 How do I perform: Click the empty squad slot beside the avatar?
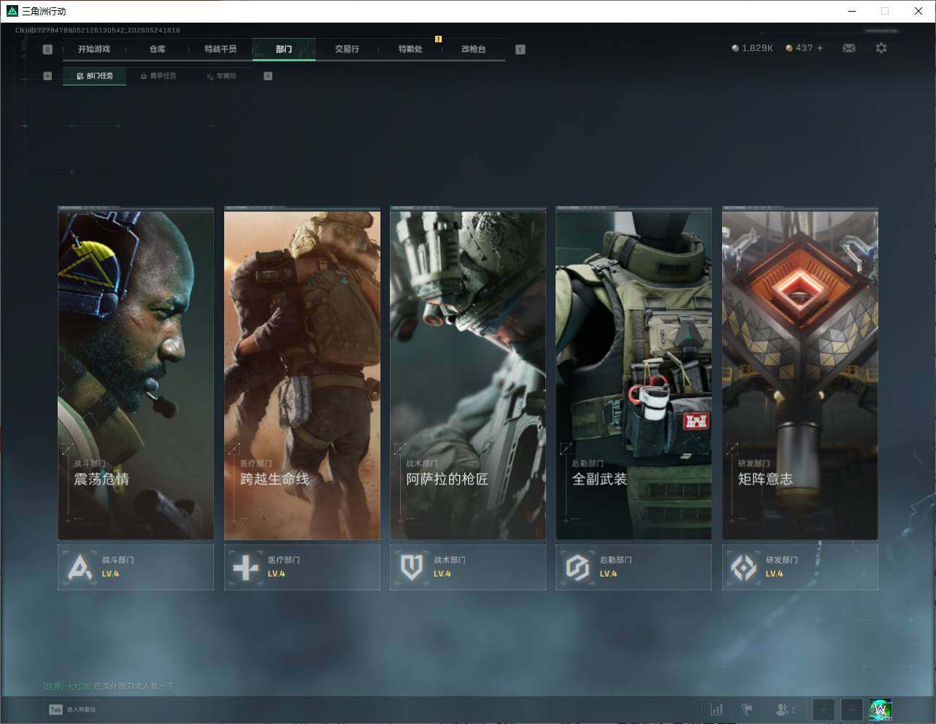(x=851, y=709)
